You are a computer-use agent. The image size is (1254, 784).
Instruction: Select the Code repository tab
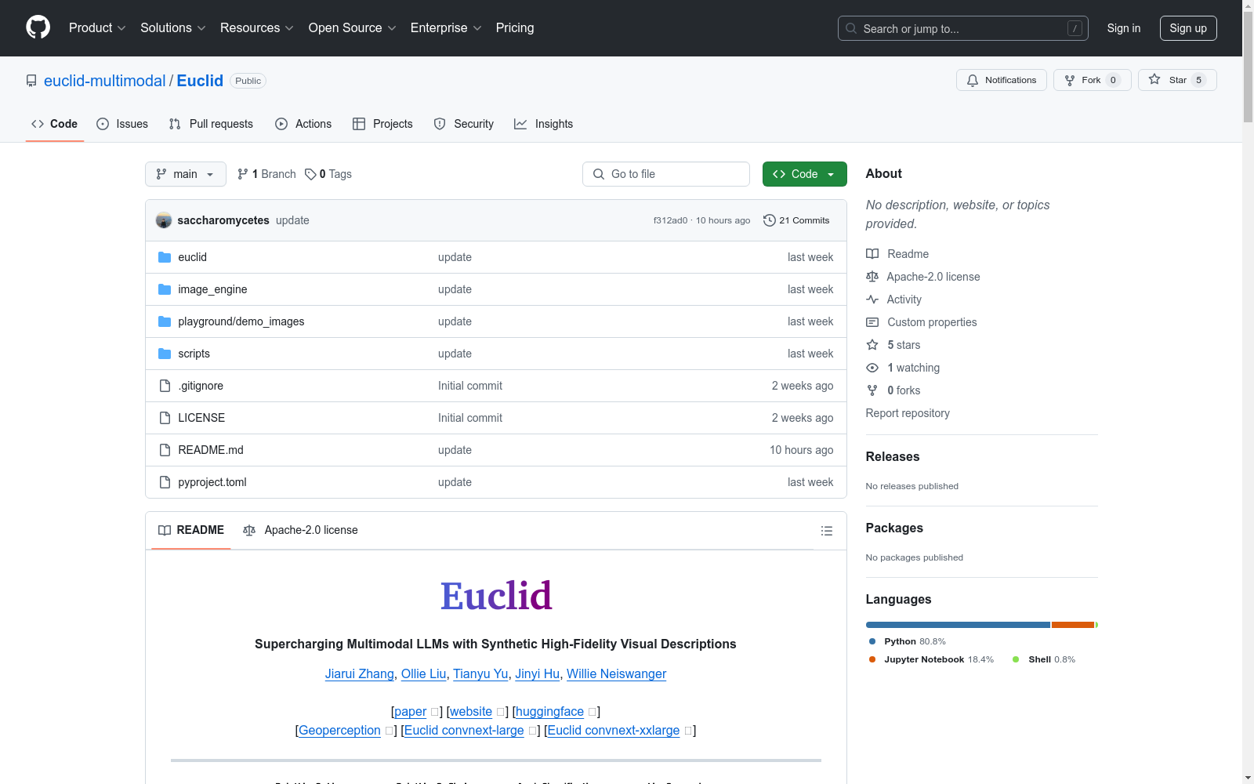55,124
